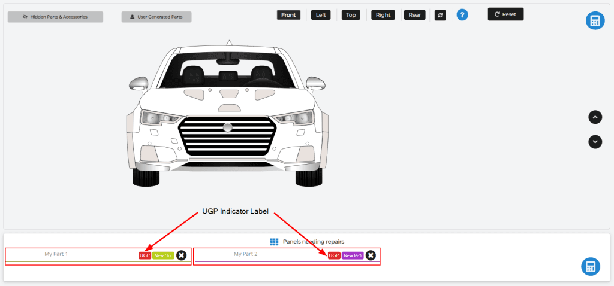This screenshot has width=614, height=286.
Task: Remove My Part 2 with X icon
Action: tap(371, 255)
